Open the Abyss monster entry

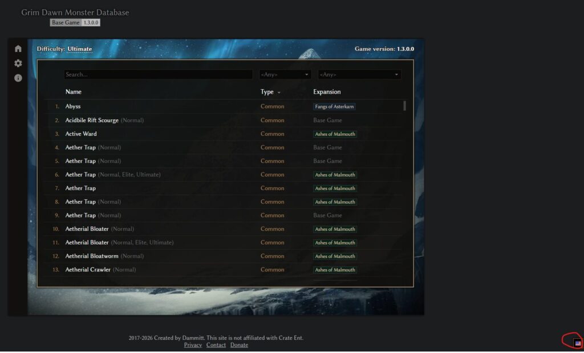[73, 106]
